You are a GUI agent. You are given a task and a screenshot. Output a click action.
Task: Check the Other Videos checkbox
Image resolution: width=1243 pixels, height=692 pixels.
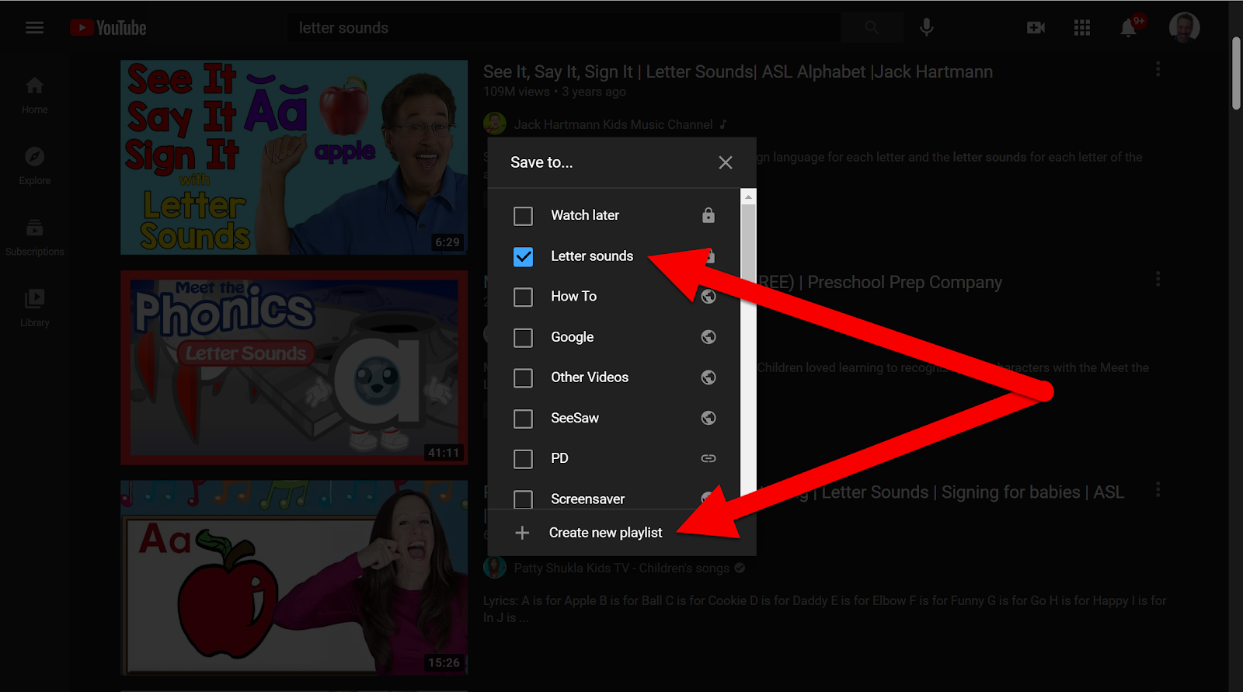[x=524, y=377]
